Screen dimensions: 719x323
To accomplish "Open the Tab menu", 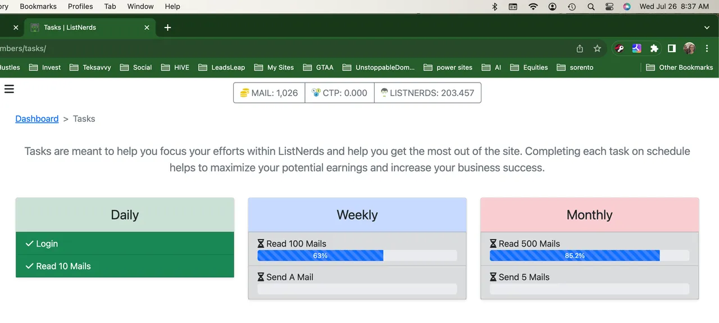I will (110, 6).
